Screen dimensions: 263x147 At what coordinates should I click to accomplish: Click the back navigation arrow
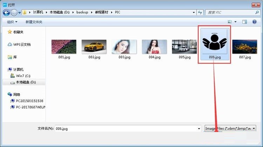(6, 13)
